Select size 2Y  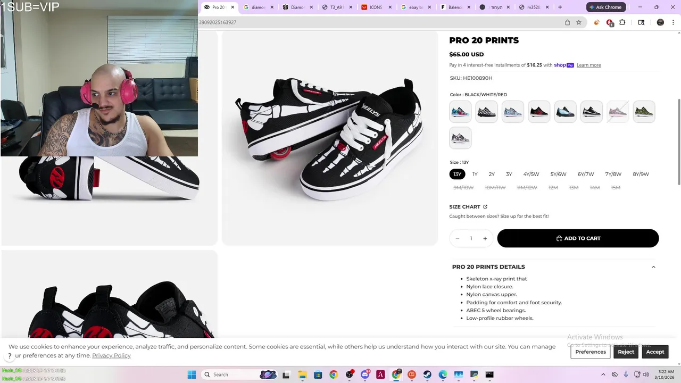pos(492,174)
